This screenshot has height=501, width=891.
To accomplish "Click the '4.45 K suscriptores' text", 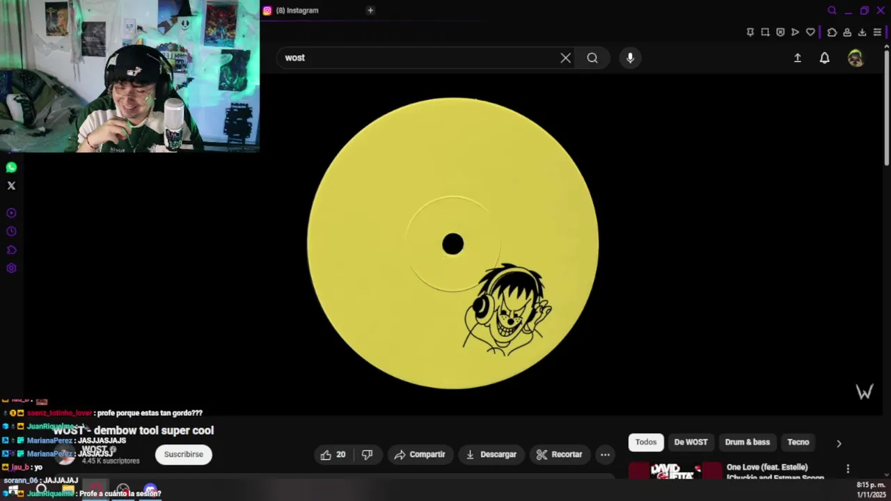I will click(111, 461).
